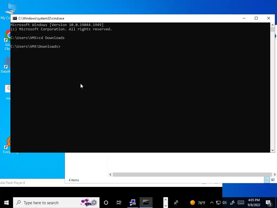Click the cmd scrollbar down arrow
The width and height of the screenshot is (277, 208).
click(272, 150)
